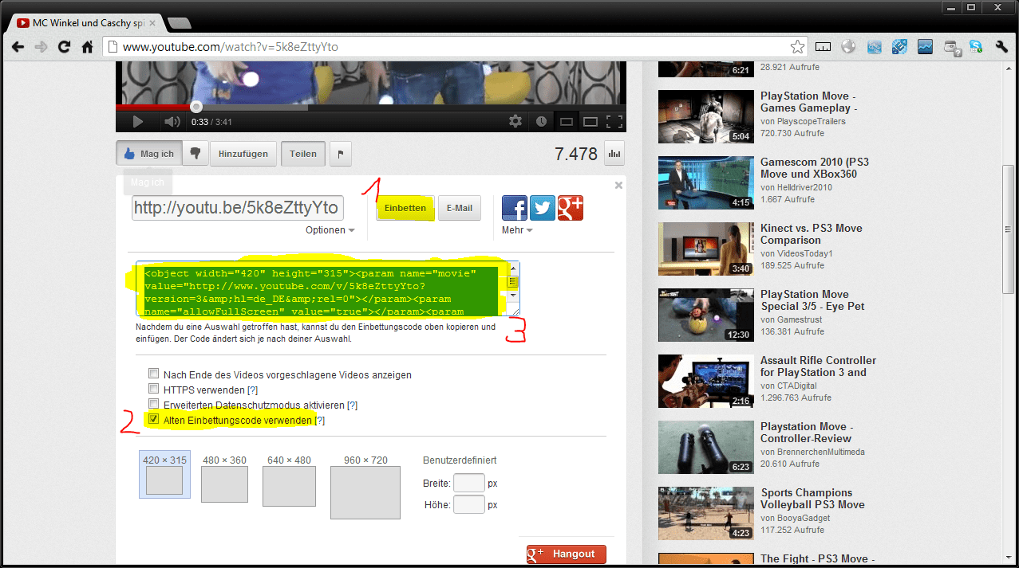Share the video on Google+
The image size is (1019, 568).
coord(571,208)
